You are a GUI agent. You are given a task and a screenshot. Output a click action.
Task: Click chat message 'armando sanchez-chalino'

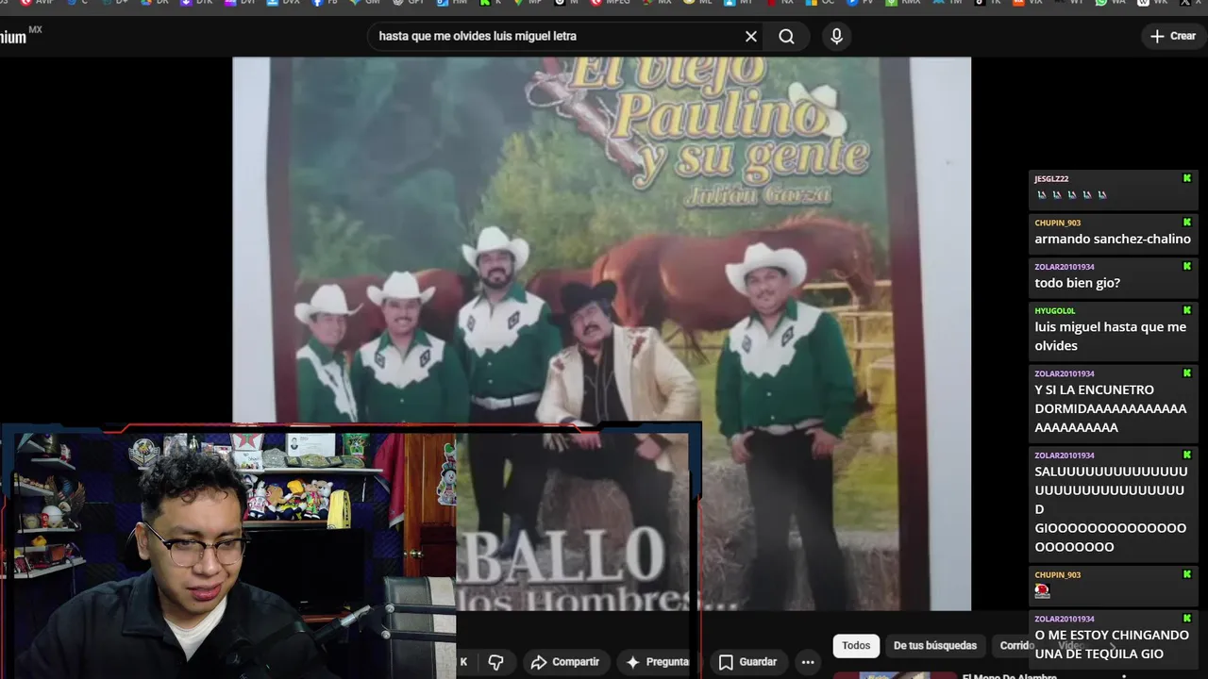coord(1113,240)
